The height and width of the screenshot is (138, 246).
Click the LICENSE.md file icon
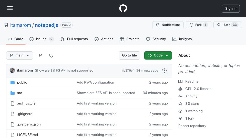[13, 135]
